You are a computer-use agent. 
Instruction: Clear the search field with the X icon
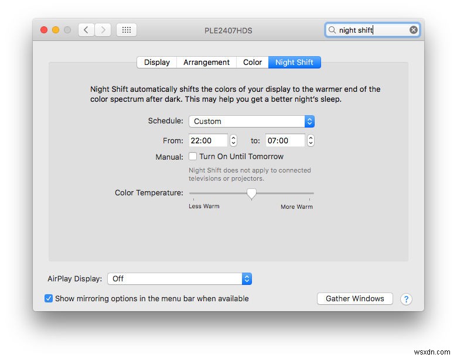coord(413,30)
